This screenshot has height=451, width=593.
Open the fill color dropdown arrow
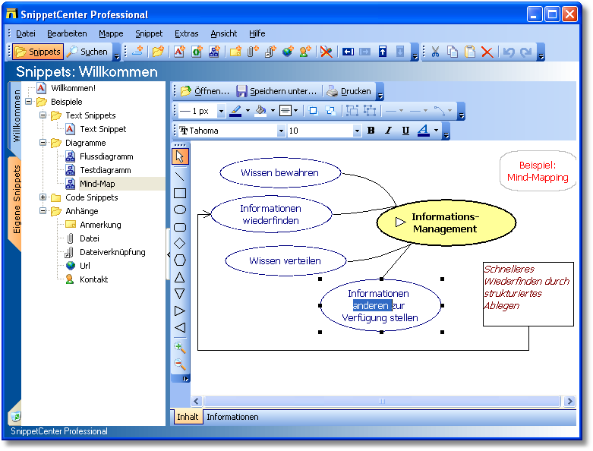273,111
